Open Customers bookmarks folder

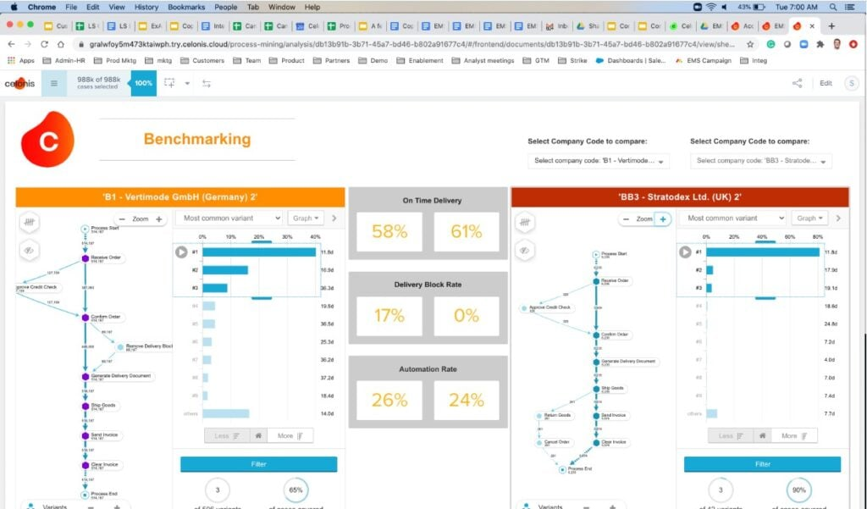(x=202, y=60)
